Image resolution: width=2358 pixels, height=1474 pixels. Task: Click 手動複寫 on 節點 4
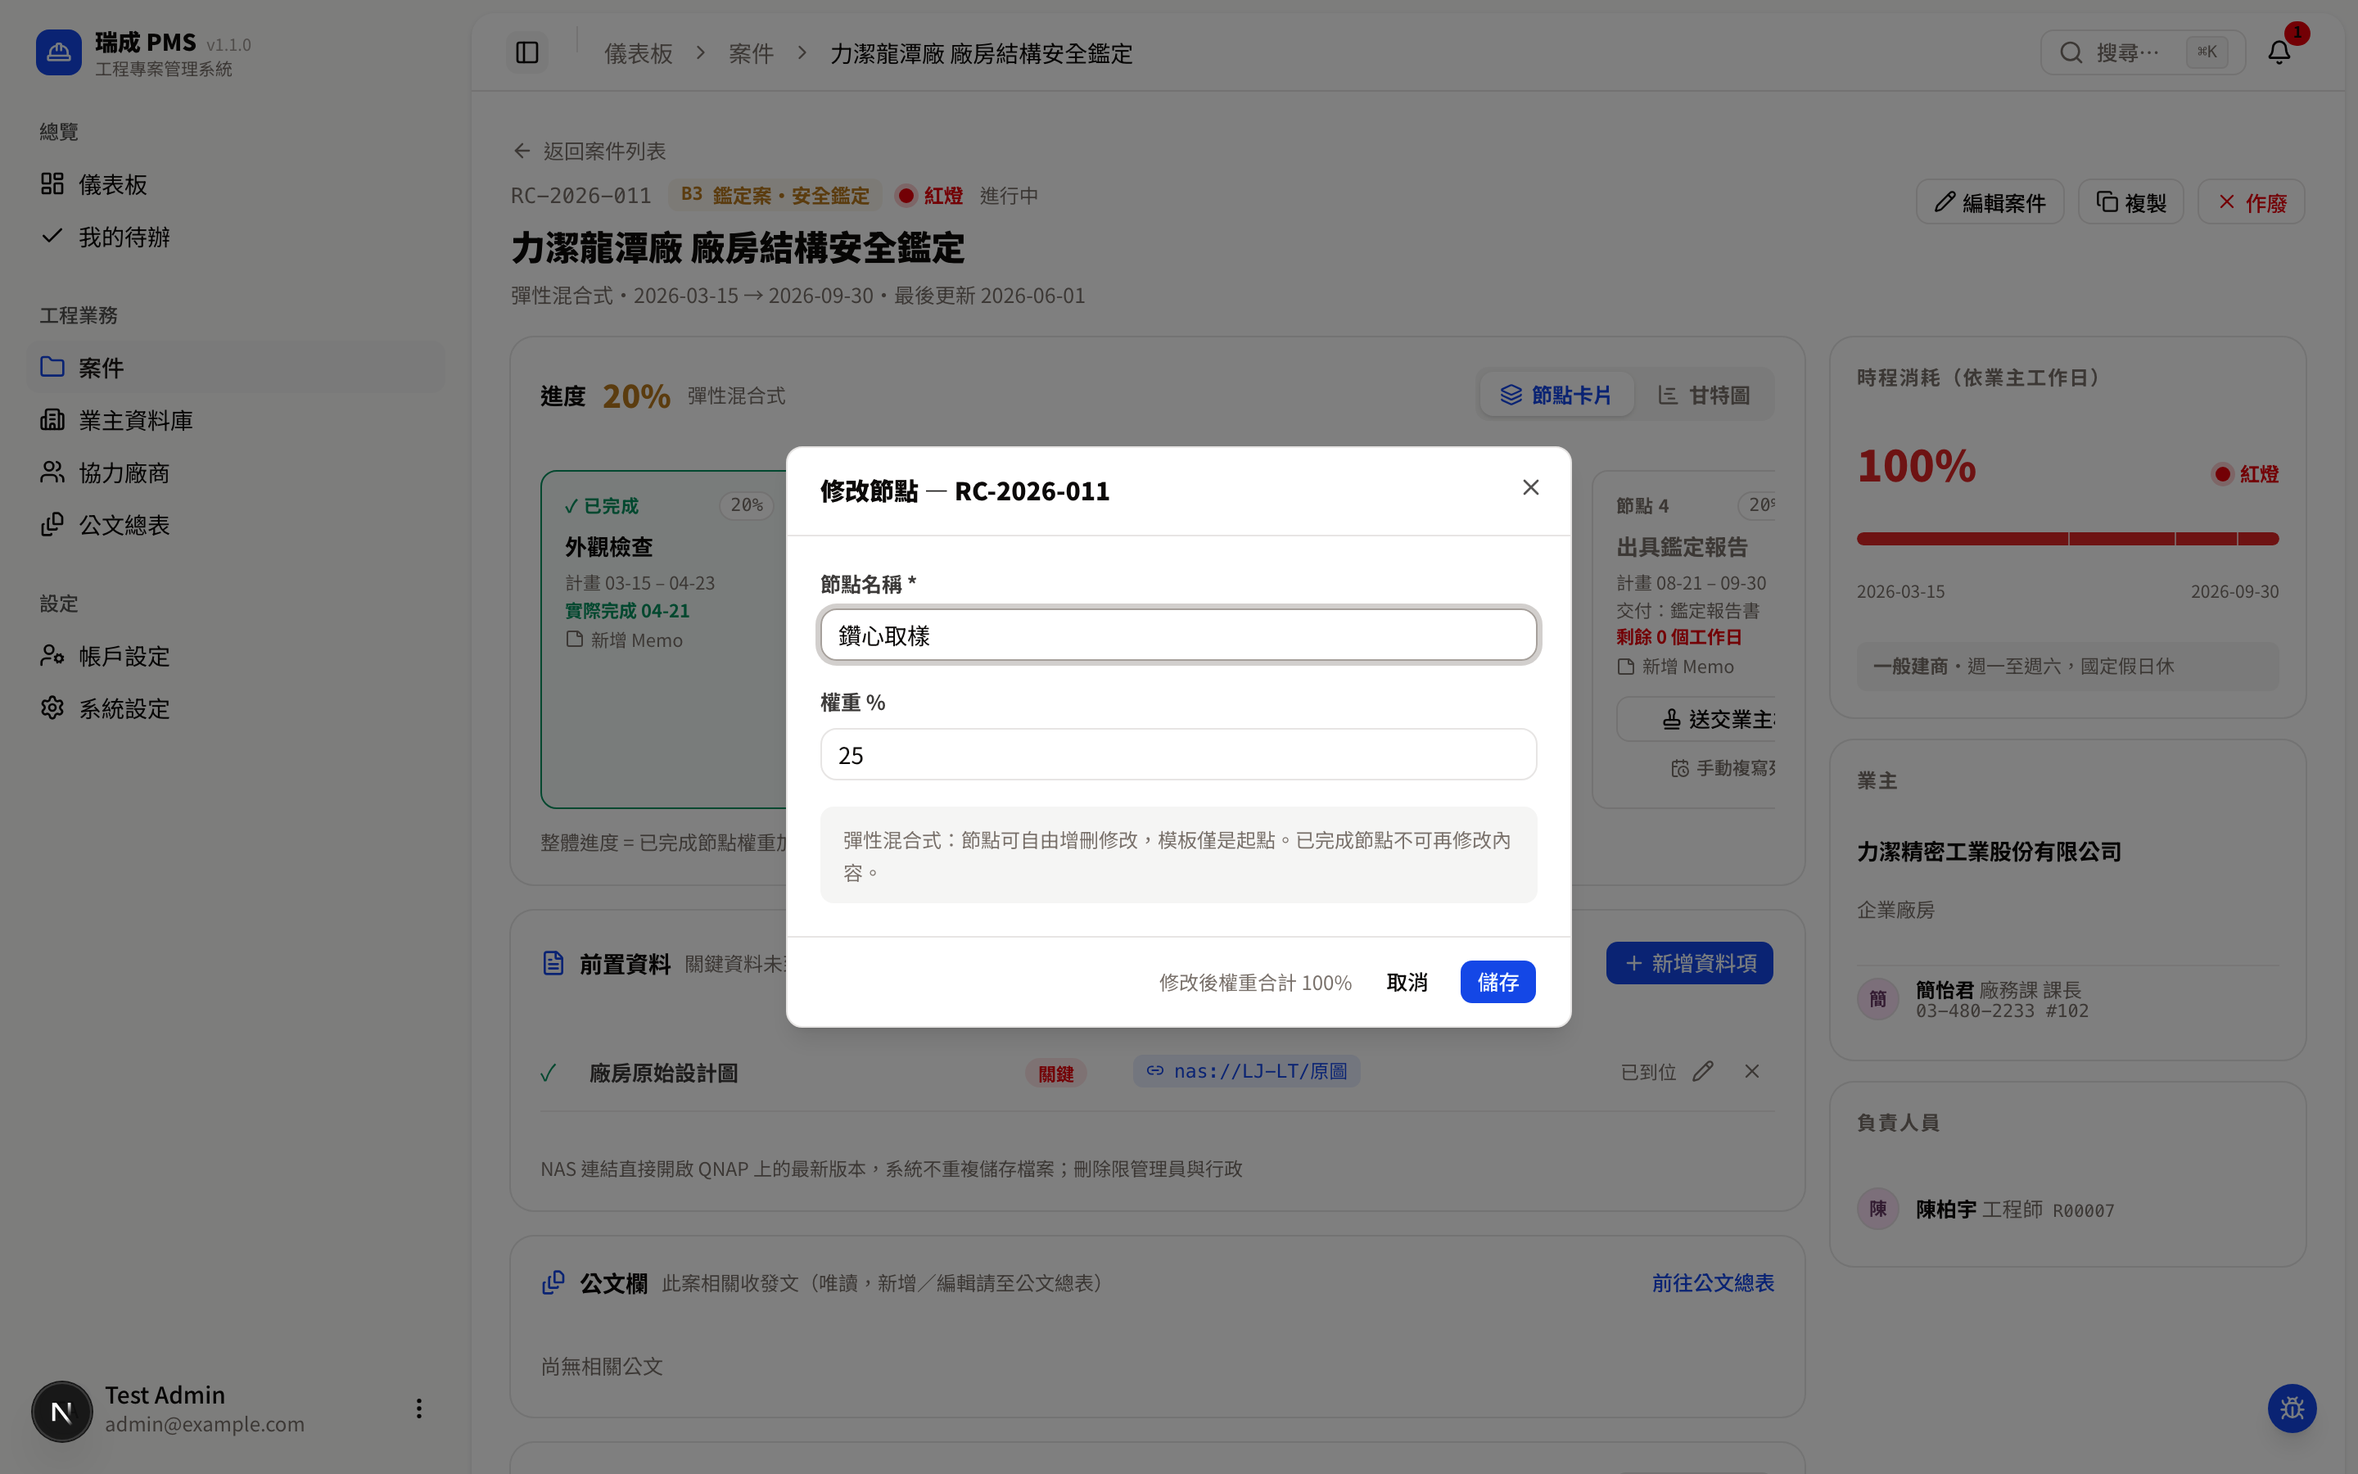point(1723,768)
